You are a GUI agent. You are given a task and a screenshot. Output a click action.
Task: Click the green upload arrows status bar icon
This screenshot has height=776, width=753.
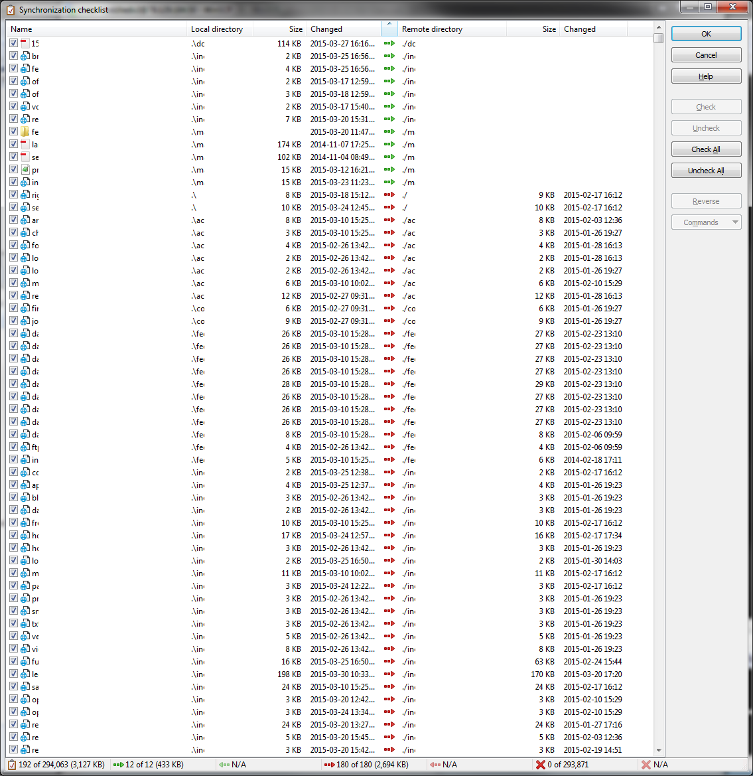(x=118, y=764)
